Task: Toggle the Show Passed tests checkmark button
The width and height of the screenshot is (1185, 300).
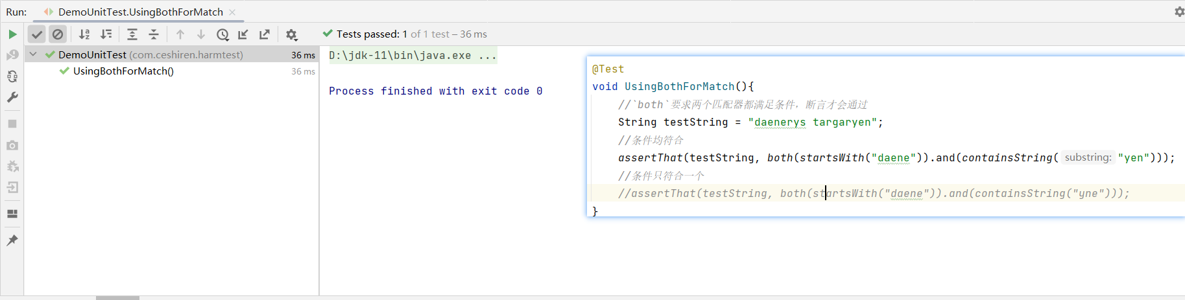Action: click(x=37, y=34)
